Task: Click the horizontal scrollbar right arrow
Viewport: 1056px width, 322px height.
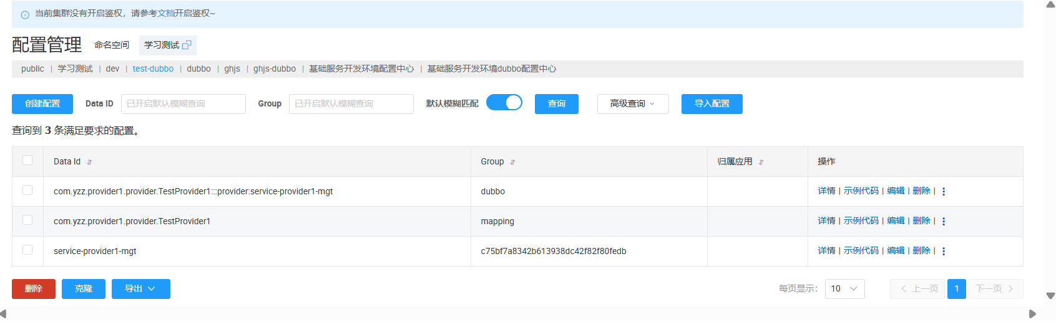Action: (1032, 314)
